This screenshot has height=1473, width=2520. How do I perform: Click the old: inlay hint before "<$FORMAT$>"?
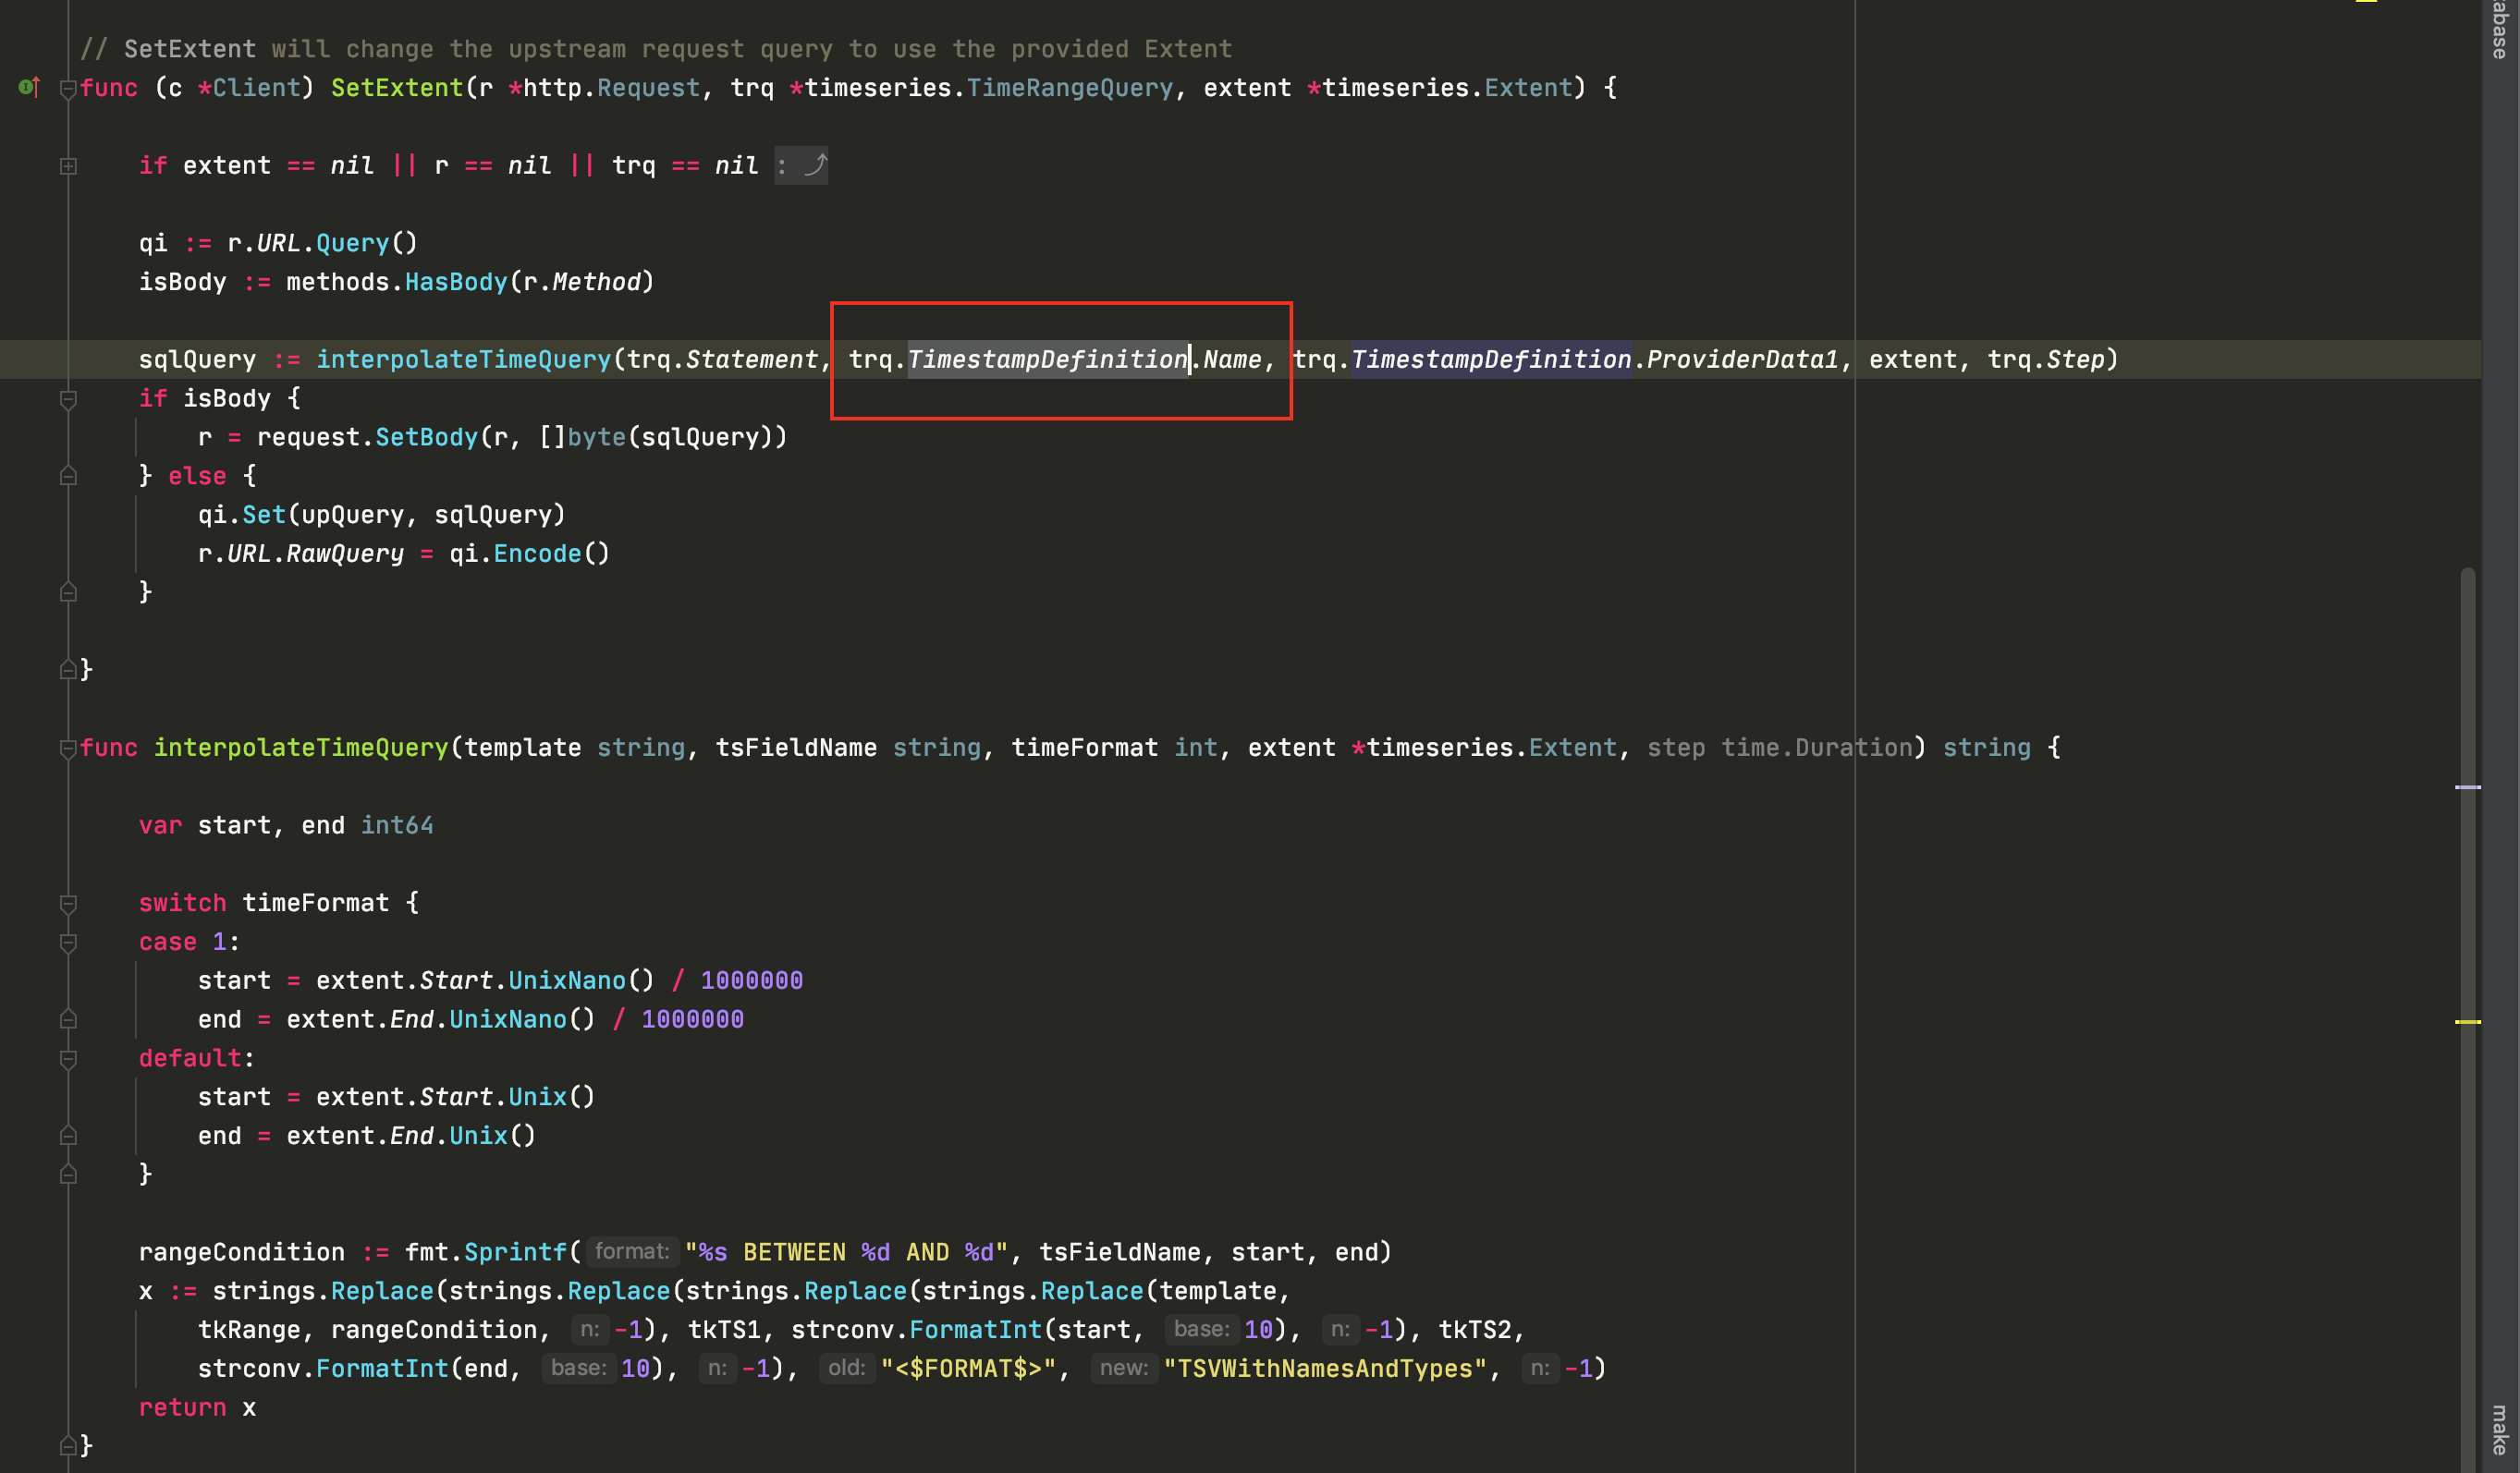[846, 1368]
